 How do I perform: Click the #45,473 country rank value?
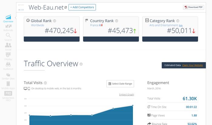120,31
